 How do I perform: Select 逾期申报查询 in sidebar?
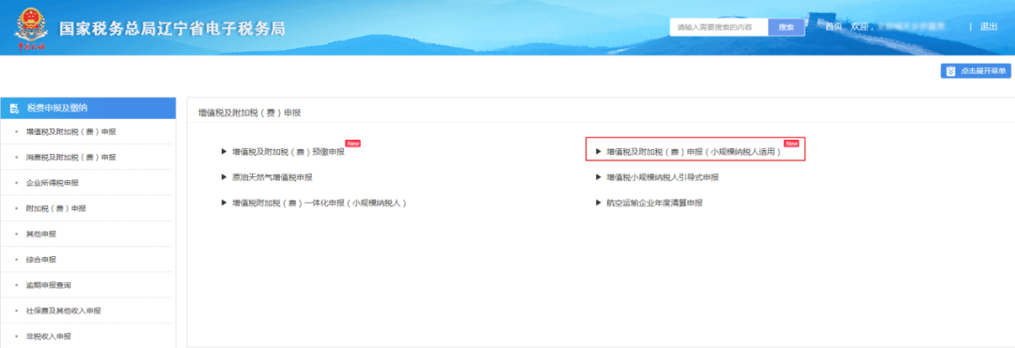click(x=49, y=285)
